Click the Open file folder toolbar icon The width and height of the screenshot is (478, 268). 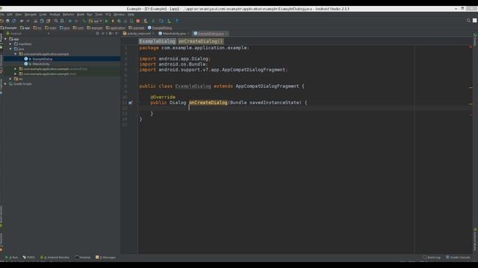1,21
